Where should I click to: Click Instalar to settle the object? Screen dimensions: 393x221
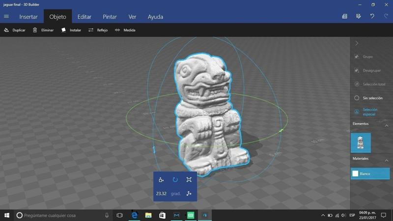coord(71,30)
